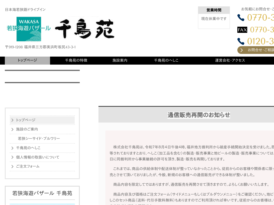The width and height of the screenshot is (274, 205).
Task: Click the 若狭シーサイド・ブルワリー sidebar link
Action: (x=39, y=139)
